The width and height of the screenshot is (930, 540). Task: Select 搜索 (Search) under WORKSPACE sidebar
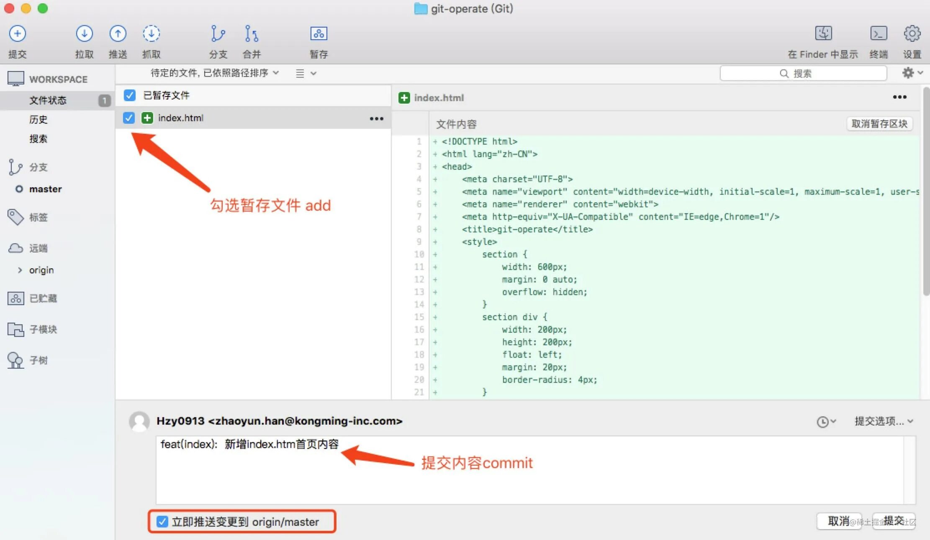tap(39, 139)
